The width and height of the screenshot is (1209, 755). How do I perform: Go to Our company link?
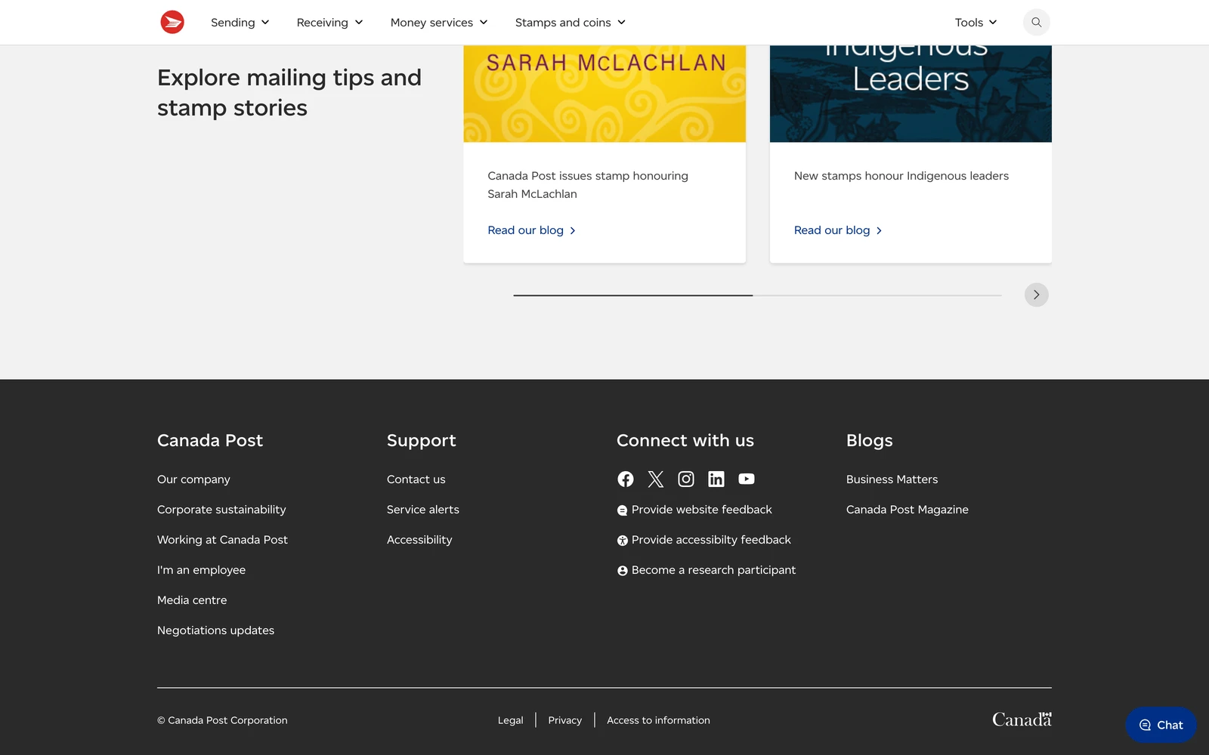(193, 479)
